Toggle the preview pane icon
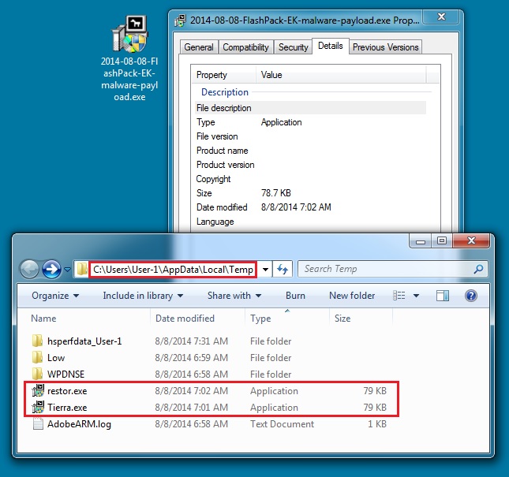 (443, 296)
